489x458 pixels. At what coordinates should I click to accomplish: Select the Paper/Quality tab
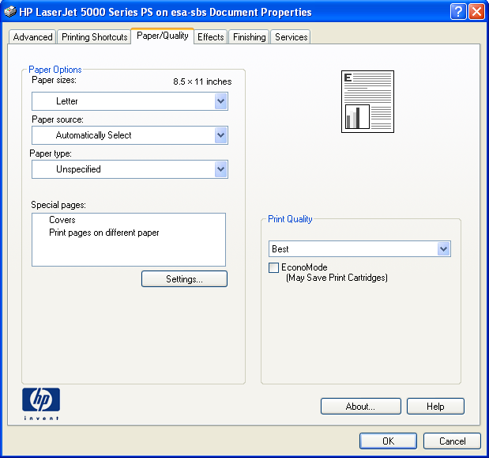163,36
